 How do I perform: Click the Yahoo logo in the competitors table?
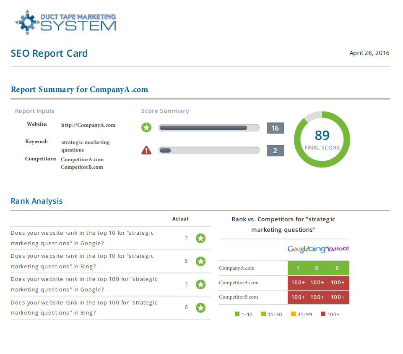[x=338, y=249]
